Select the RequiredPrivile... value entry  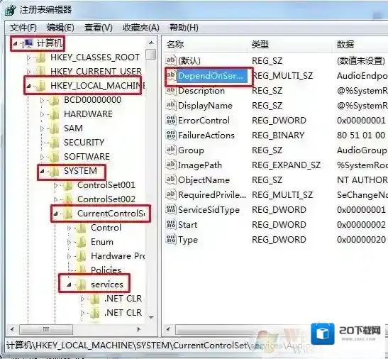click(212, 195)
